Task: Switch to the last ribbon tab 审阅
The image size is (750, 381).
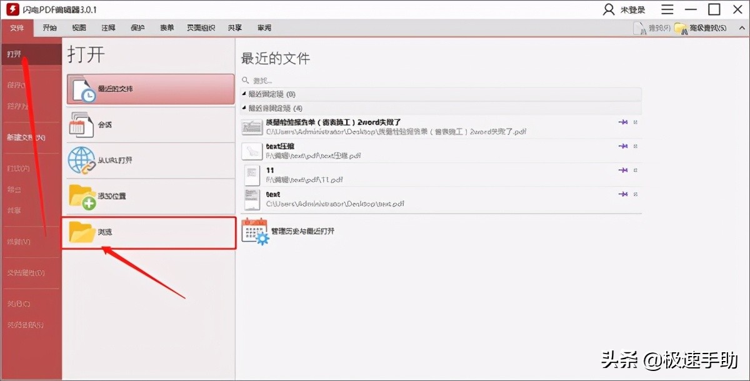Action: [x=264, y=28]
